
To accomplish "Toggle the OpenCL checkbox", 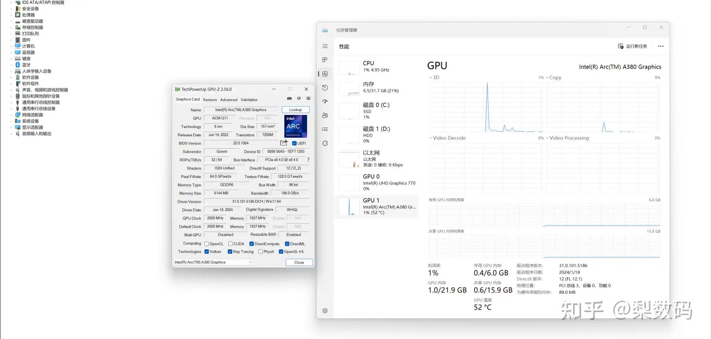I will (207, 244).
